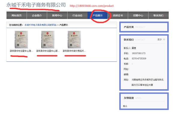Select the highlighted 产品展示 tab
This screenshot has width=180, height=114.
pyautogui.click(x=98, y=15)
